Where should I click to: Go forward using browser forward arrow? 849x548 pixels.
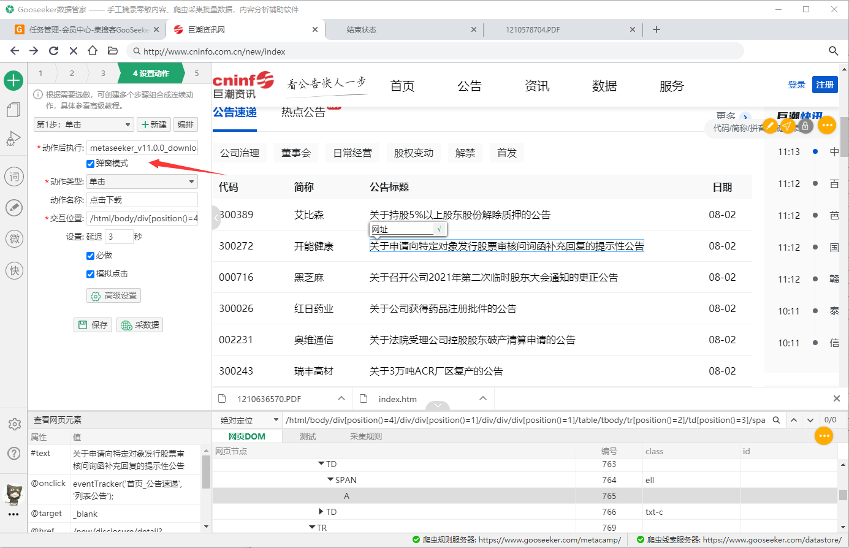tap(34, 51)
